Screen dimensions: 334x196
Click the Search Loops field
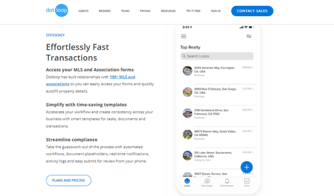coord(217,56)
